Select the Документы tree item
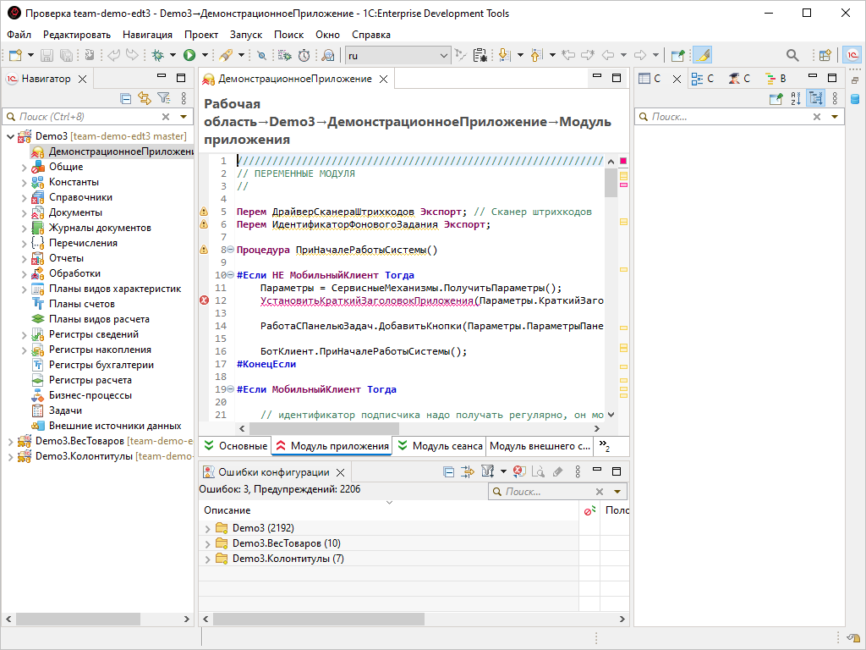Viewport: 866px width, 650px height. (75, 212)
